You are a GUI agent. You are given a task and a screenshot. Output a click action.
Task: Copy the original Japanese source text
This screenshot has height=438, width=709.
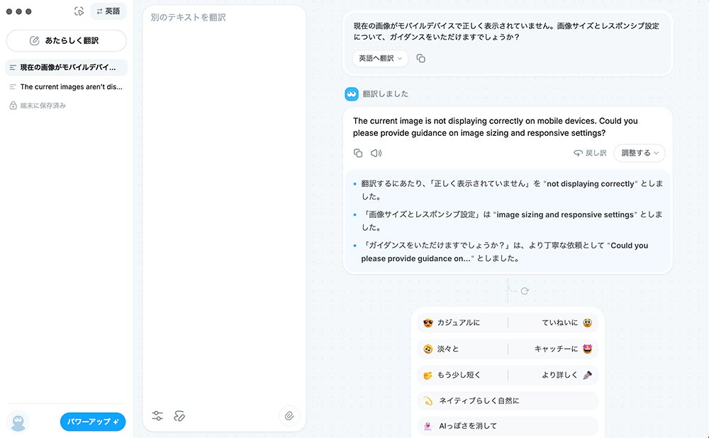coord(421,59)
